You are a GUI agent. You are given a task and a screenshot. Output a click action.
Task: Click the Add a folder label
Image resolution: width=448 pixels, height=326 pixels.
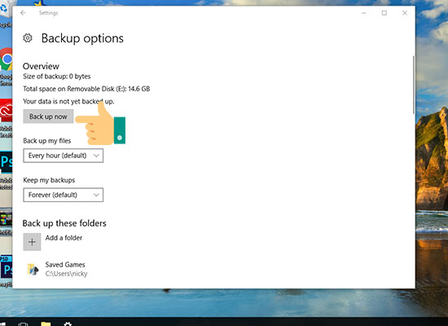[64, 238]
